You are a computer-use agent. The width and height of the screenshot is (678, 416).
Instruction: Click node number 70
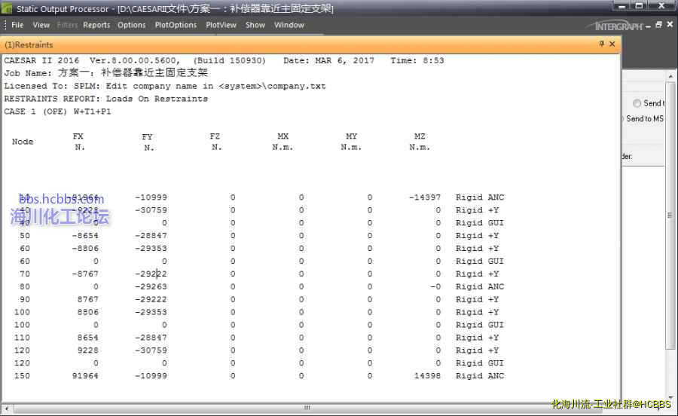(x=25, y=274)
